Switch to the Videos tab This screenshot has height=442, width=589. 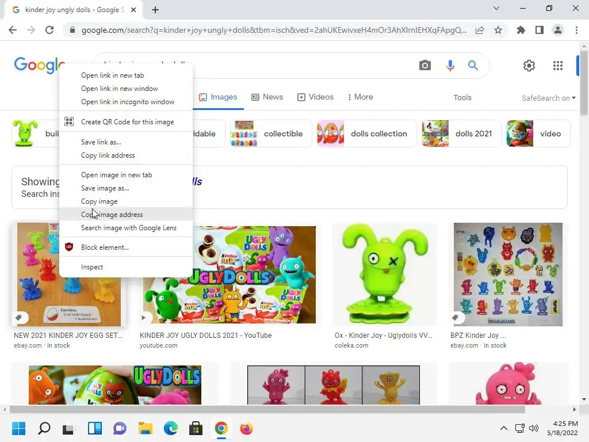coord(315,97)
